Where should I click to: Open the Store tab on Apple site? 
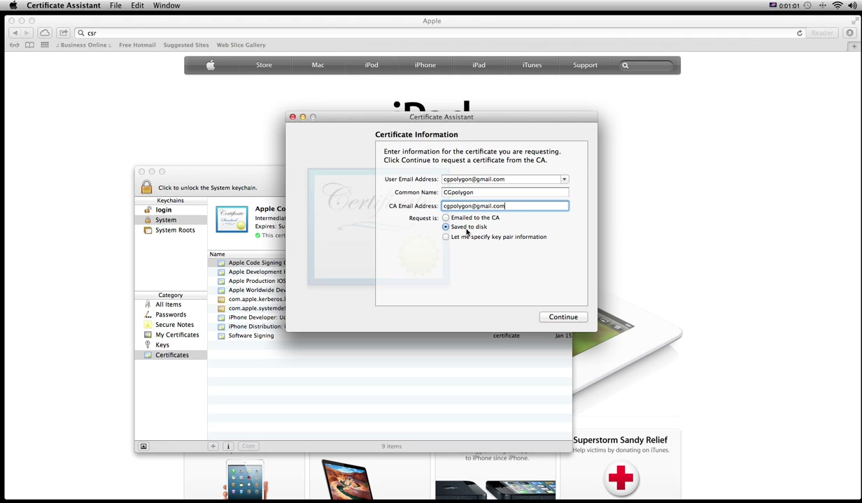click(x=264, y=65)
